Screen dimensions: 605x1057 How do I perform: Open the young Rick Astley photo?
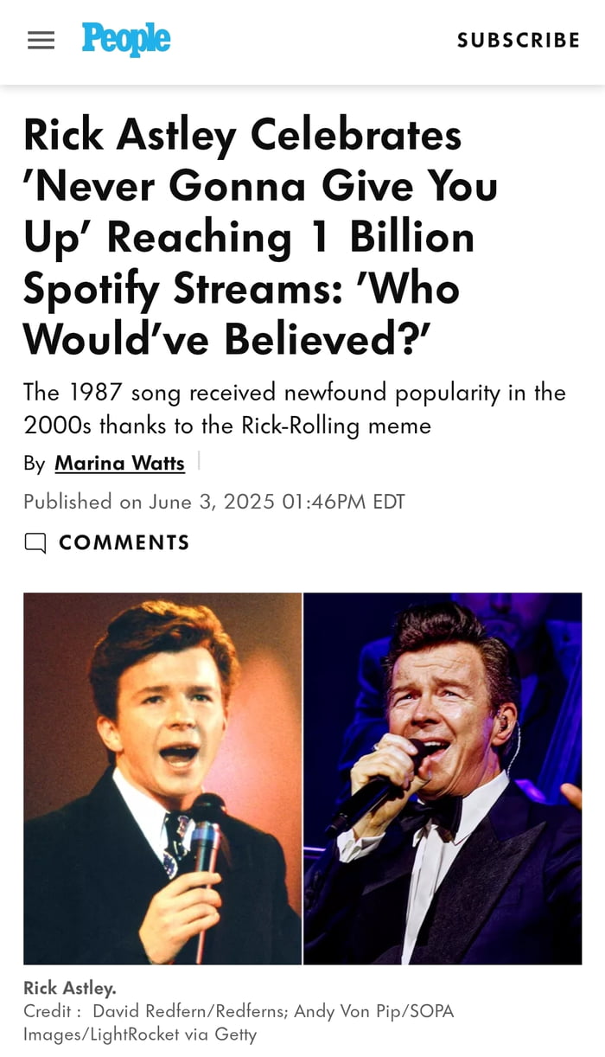162,778
